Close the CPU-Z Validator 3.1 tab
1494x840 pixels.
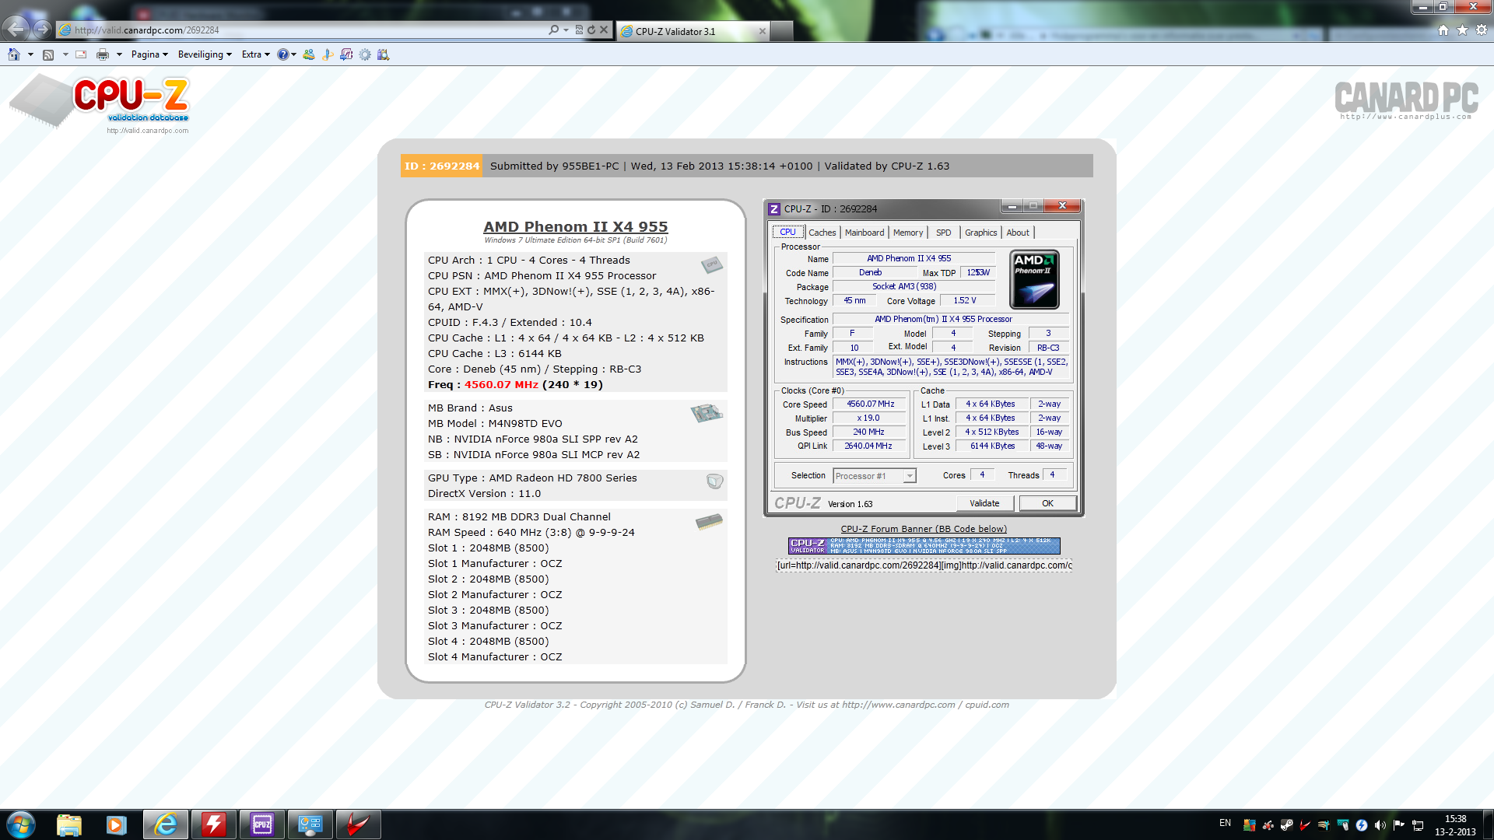tap(762, 32)
